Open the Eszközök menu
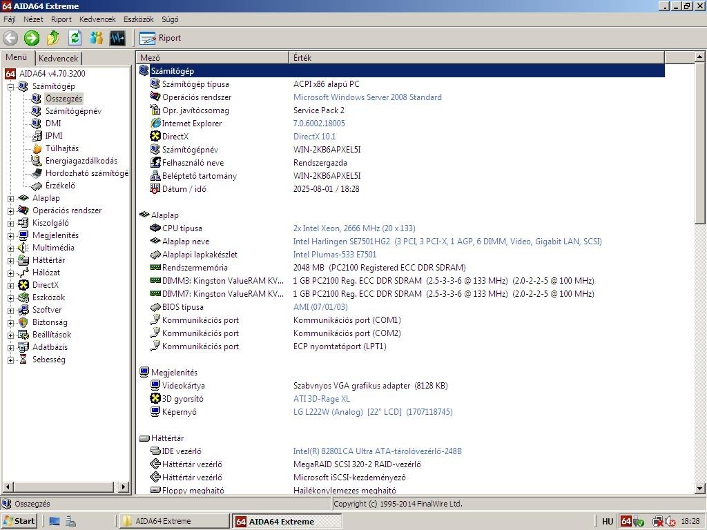The height and width of the screenshot is (530, 707). tap(138, 19)
